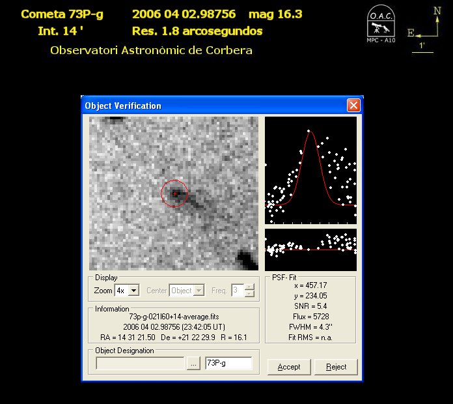
Task: Click the SNR = 5.4 value
Action: click(310, 306)
